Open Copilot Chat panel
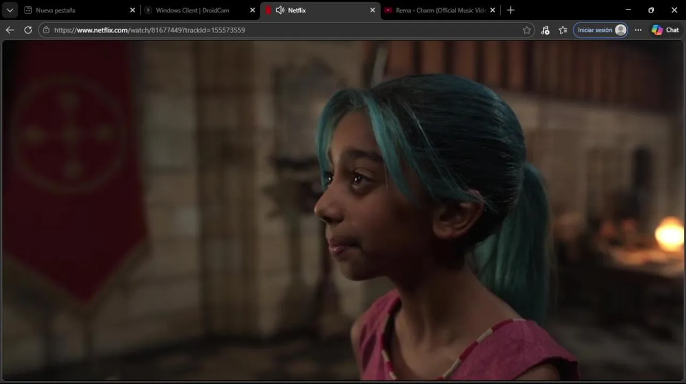 click(x=665, y=30)
